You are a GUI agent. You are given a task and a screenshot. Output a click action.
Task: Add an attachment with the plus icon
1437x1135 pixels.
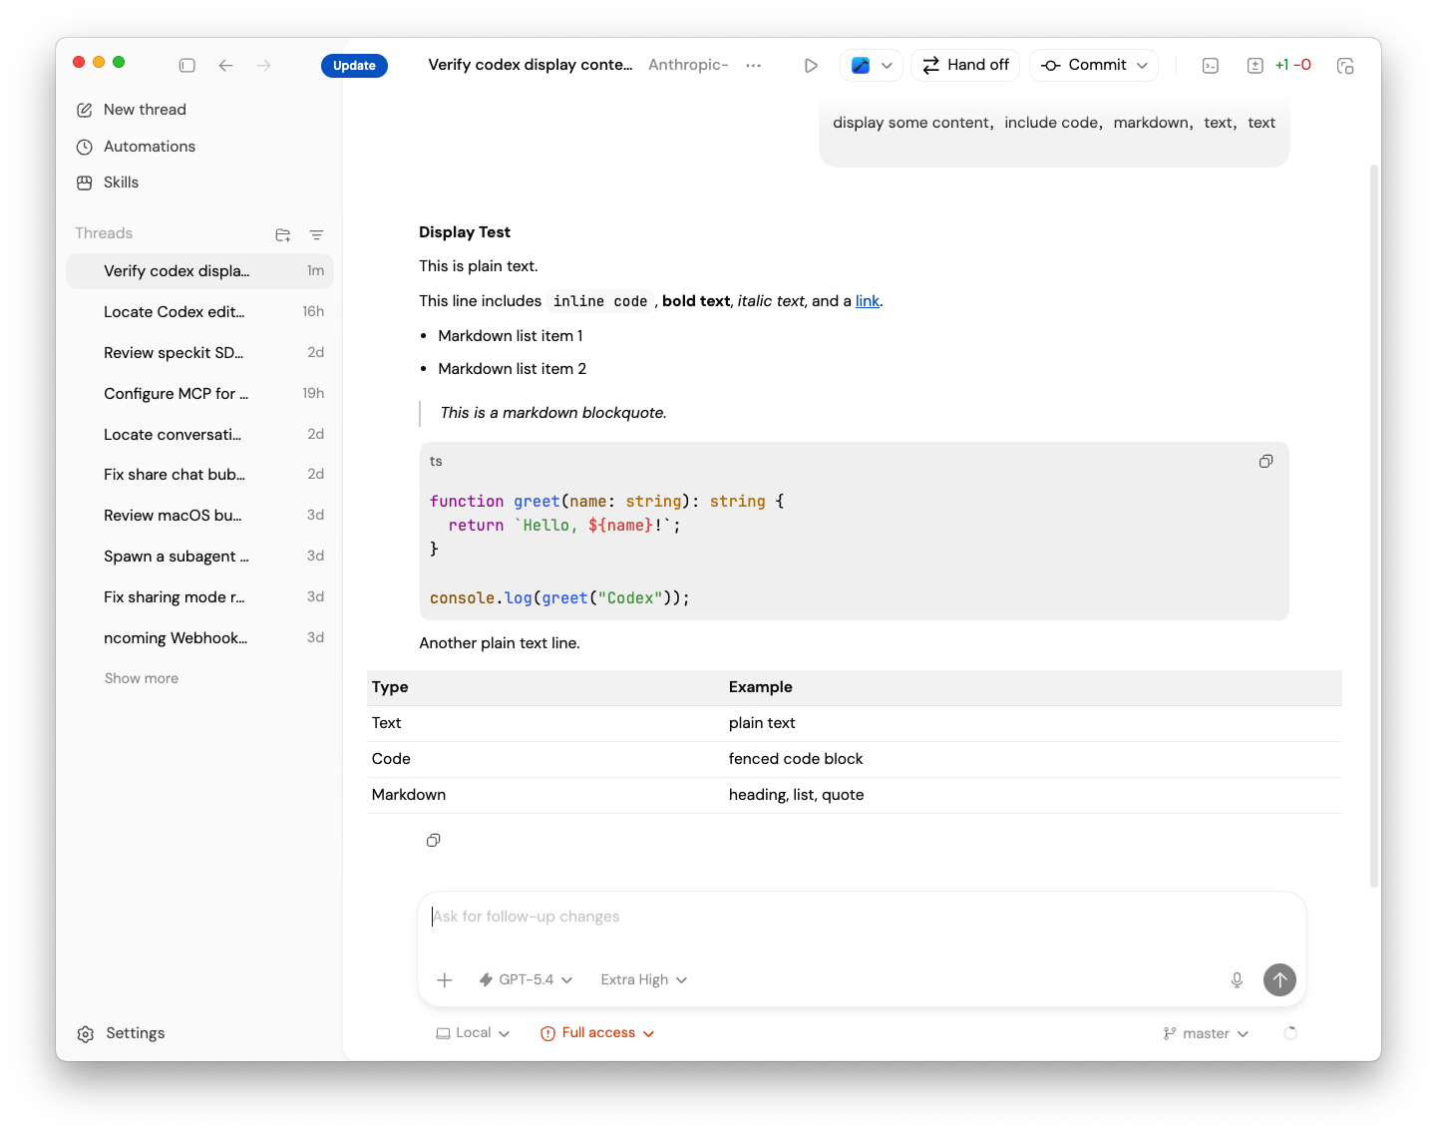click(x=445, y=979)
